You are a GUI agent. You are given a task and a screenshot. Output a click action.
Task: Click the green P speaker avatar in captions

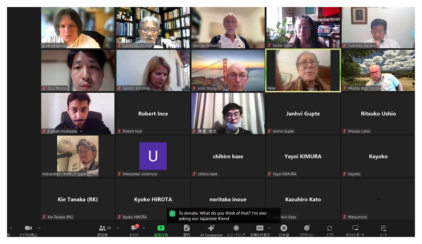pos(172,213)
